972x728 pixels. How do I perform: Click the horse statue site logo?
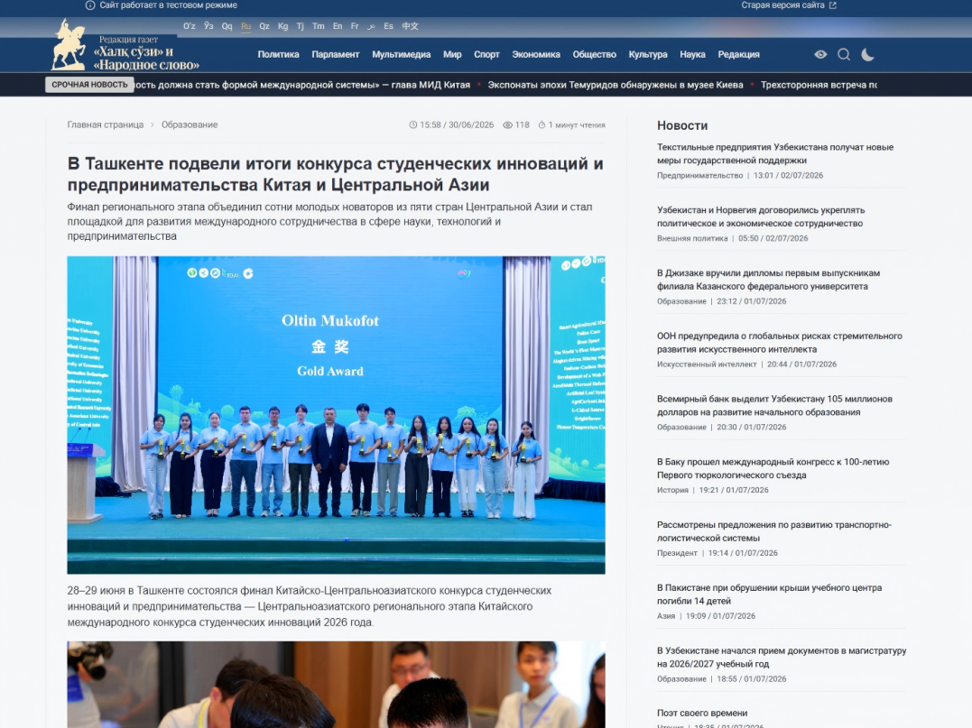coord(69,44)
